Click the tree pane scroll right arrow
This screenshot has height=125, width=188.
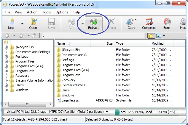pos(51,104)
